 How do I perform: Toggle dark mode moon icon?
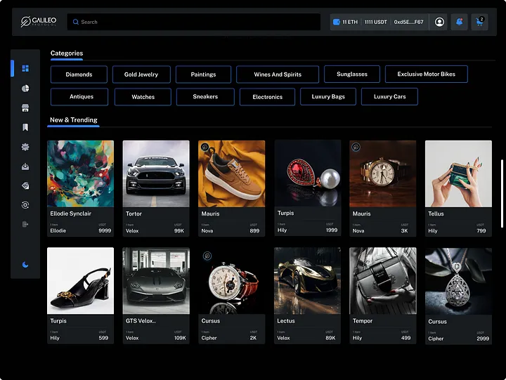point(25,265)
